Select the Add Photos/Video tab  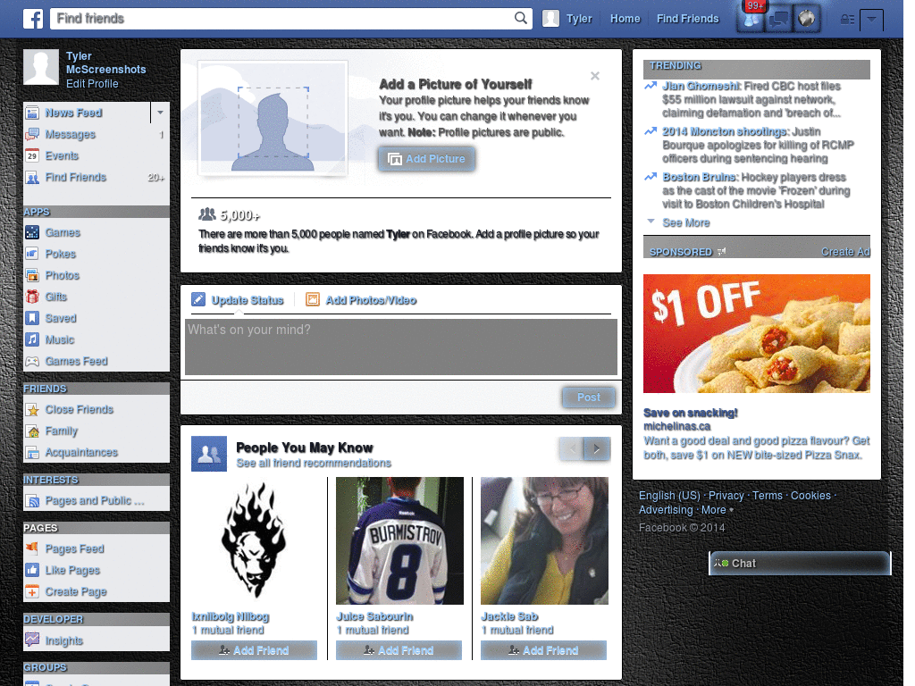(x=361, y=300)
